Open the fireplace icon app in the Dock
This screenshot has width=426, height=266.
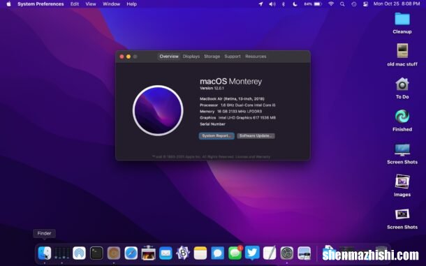(x=148, y=253)
